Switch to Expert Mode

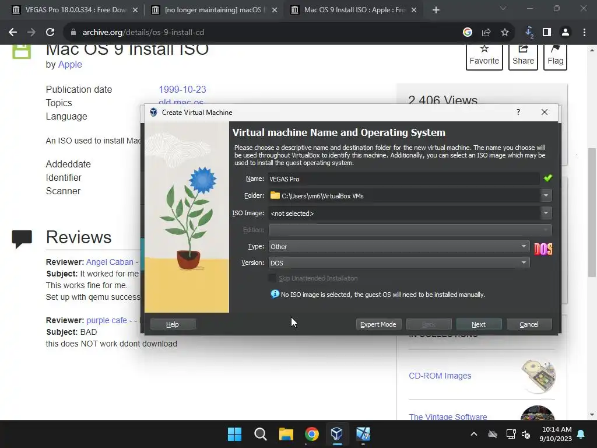click(x=378, y=324)
